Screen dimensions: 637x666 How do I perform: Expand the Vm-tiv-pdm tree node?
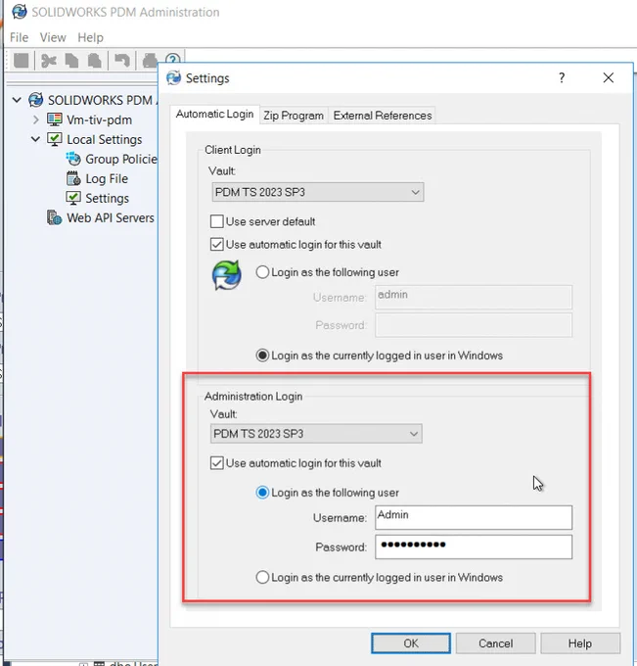point(36,119)
